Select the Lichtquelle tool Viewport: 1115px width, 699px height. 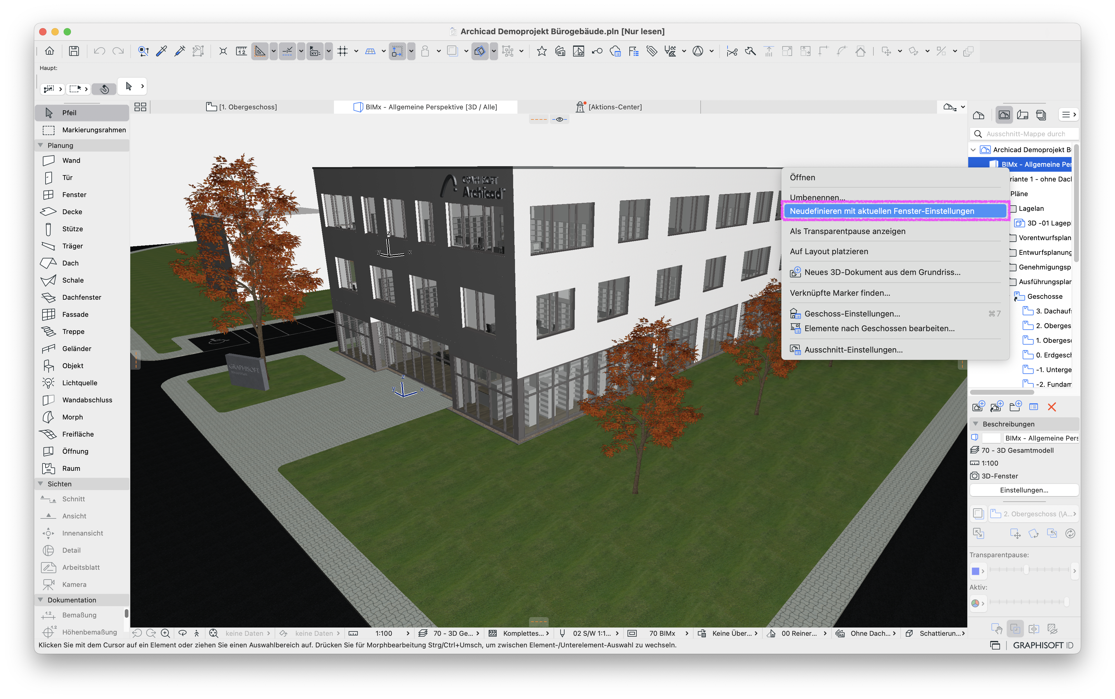(x=82, y=383)
